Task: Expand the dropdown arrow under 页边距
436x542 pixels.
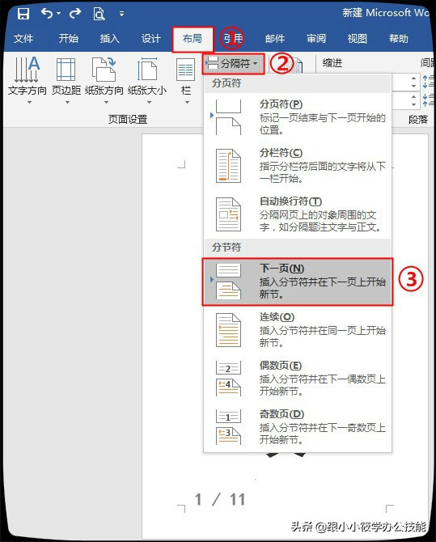Action: (67, 102)
